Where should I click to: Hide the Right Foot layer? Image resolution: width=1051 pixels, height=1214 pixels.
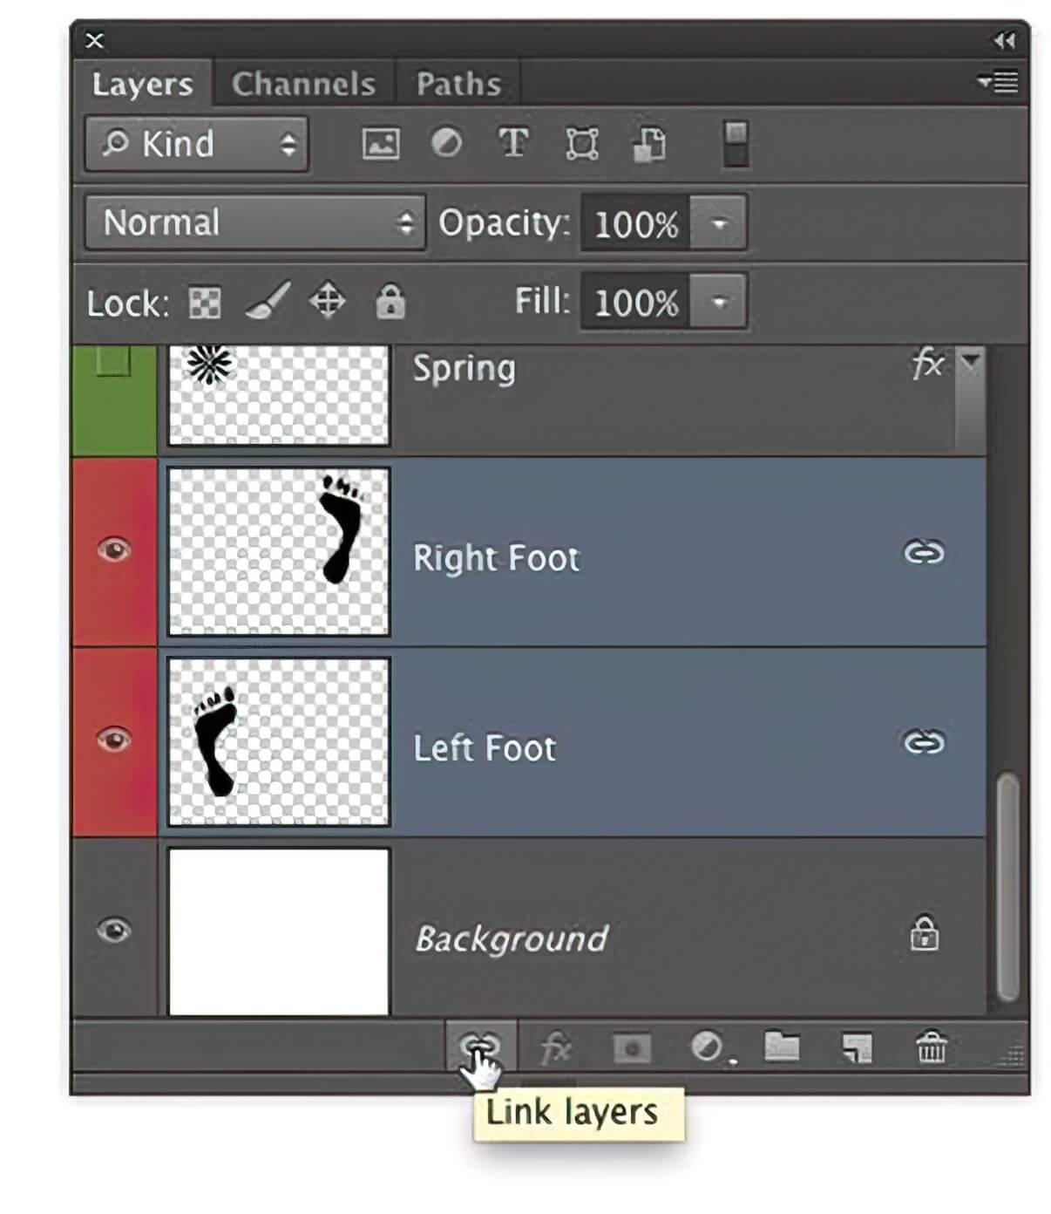[114, 550]
